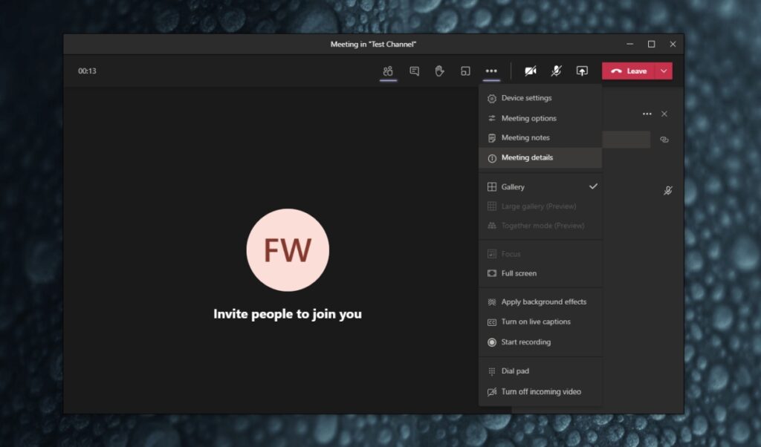Turn off incoming video

tap(540, 391)
